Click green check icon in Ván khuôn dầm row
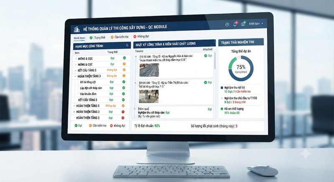The image size is (334, 182). 123,94
